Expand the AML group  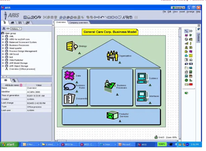point(3,36)
